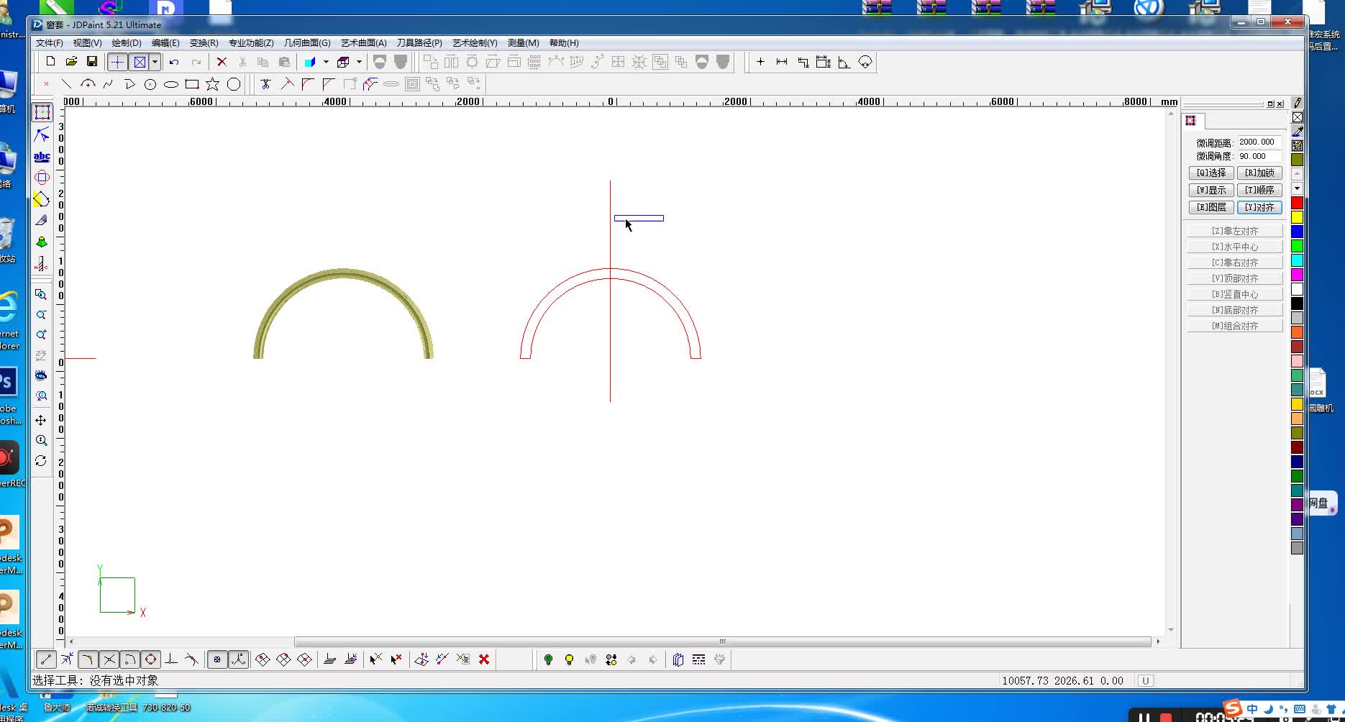Click the [T]顺序 button

(1259, 190)
